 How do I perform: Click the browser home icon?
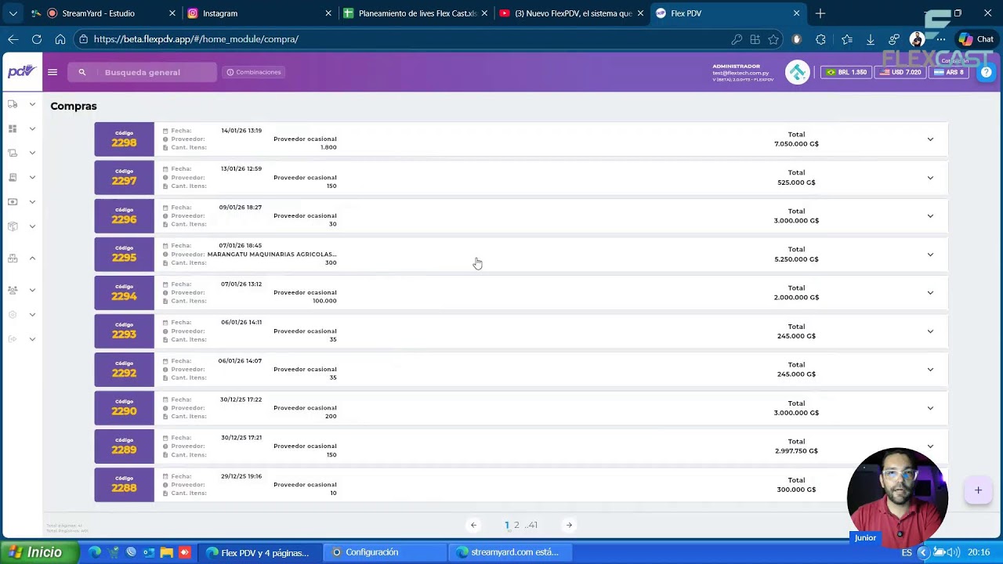[x=60, y=39]
